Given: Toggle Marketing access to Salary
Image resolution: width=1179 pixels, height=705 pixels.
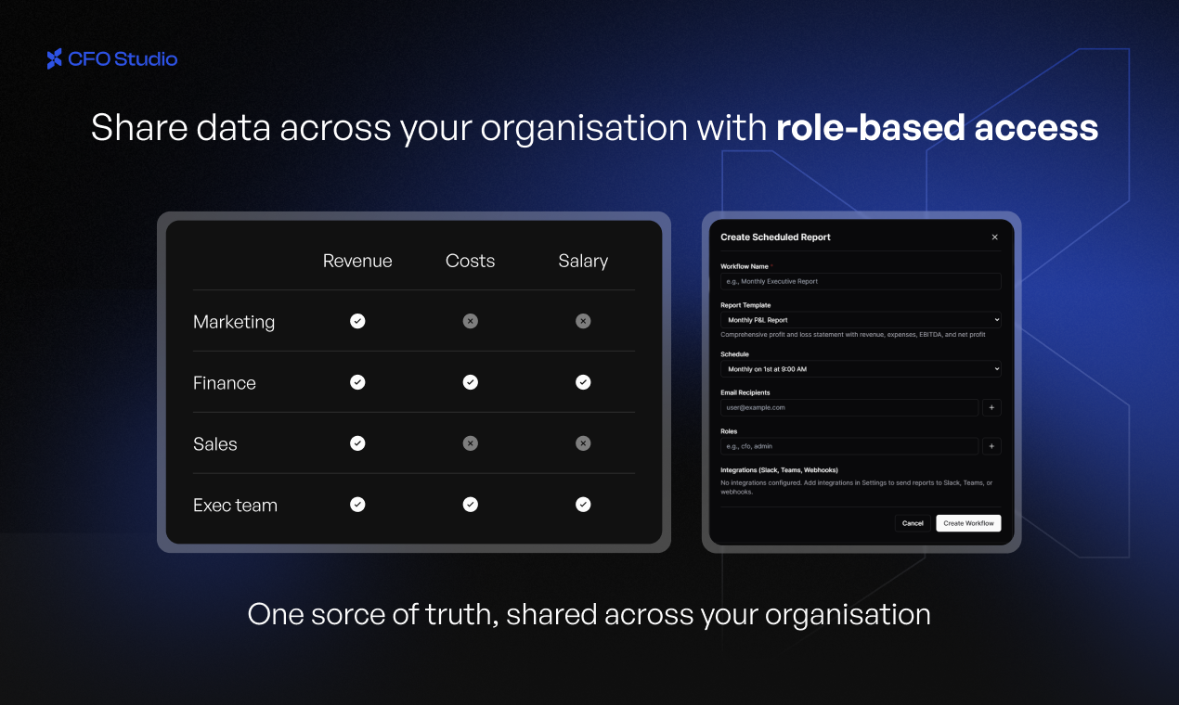Looking at the screenshot, I should pyautogui.click(x=583, y=320).
